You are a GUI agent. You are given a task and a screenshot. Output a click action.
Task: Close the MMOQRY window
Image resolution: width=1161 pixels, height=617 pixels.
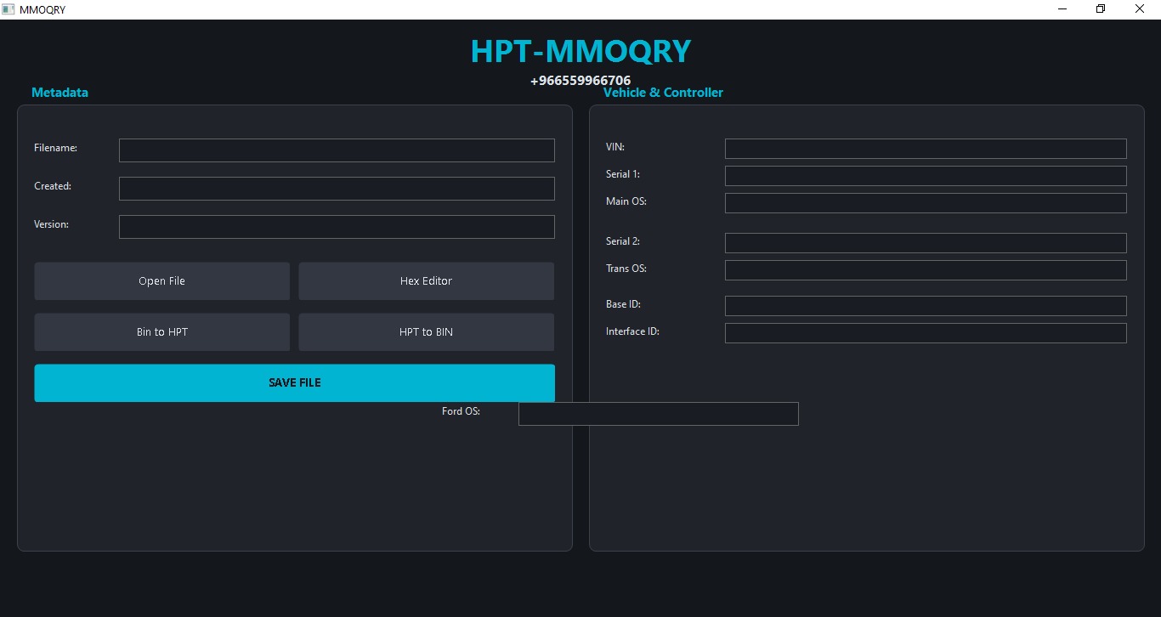[1140, 9]
